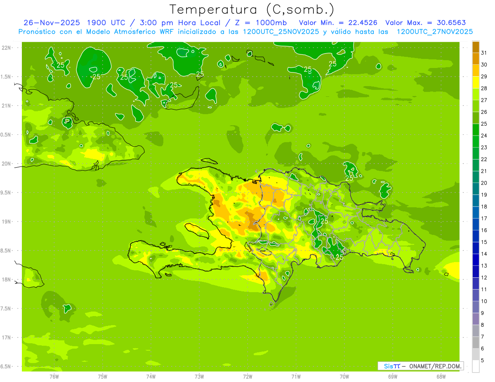Click the title 'Temperatura (C,somb.)'

252,9
